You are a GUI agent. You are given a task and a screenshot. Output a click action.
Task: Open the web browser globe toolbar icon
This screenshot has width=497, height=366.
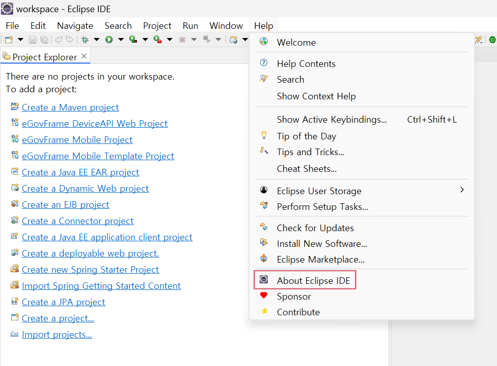tap(233, 40)
